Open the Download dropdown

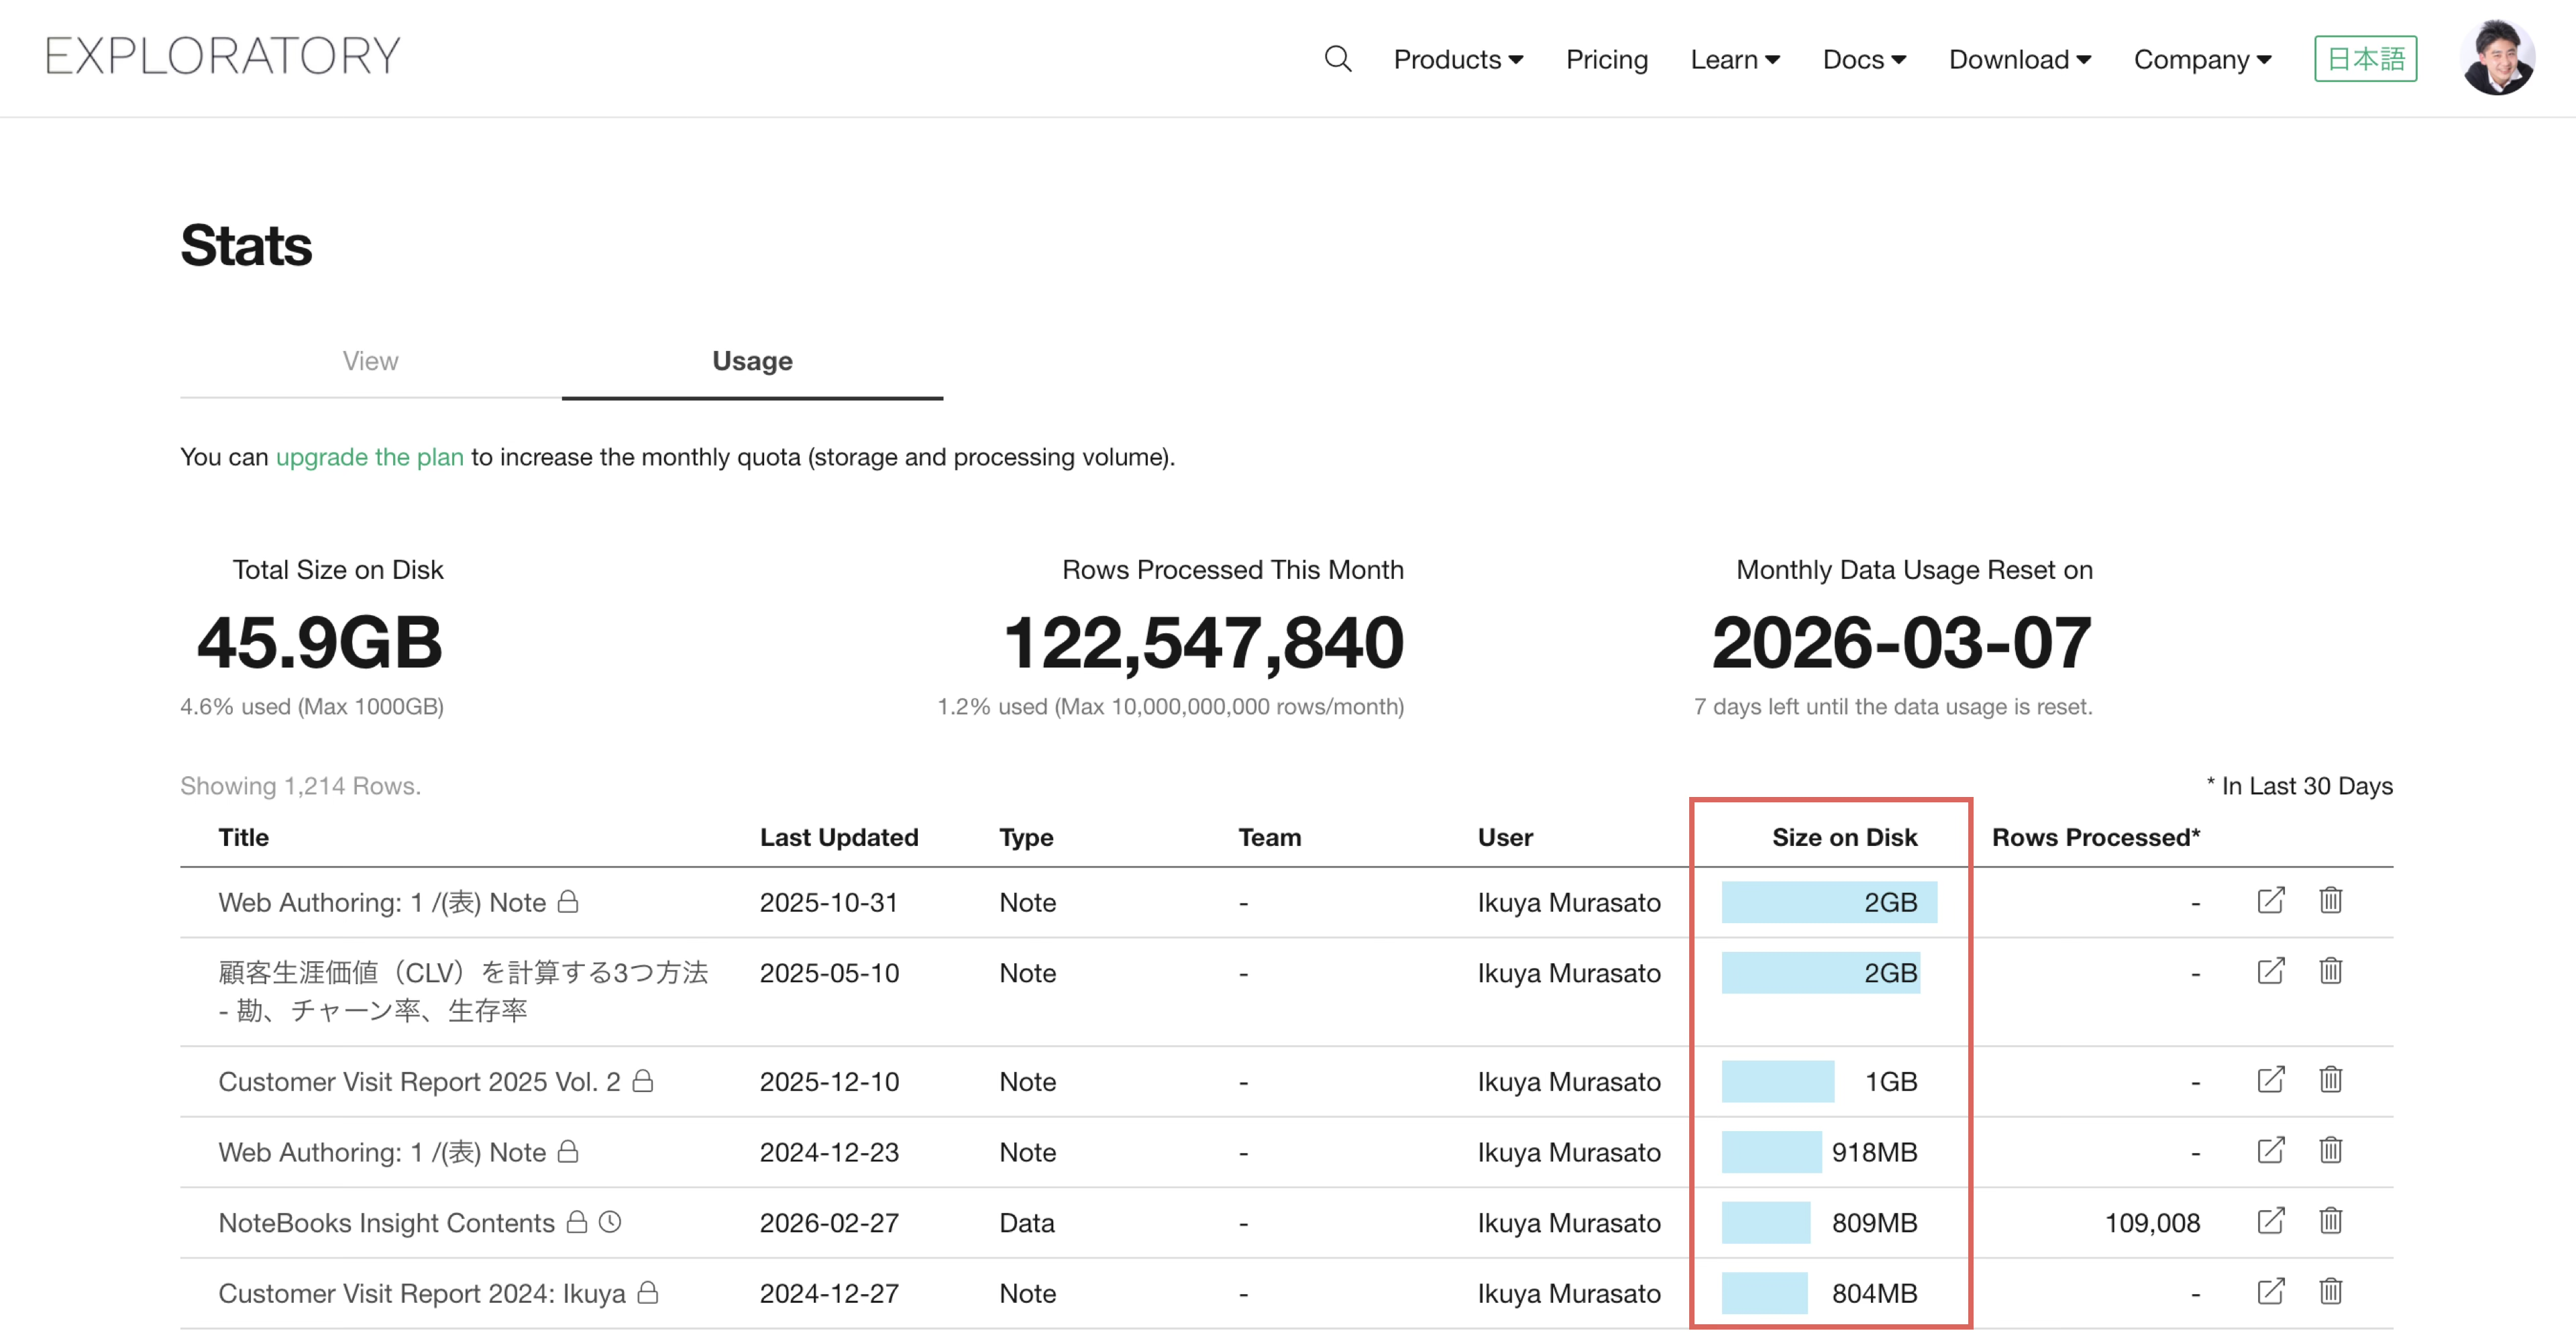(2019, 60)
